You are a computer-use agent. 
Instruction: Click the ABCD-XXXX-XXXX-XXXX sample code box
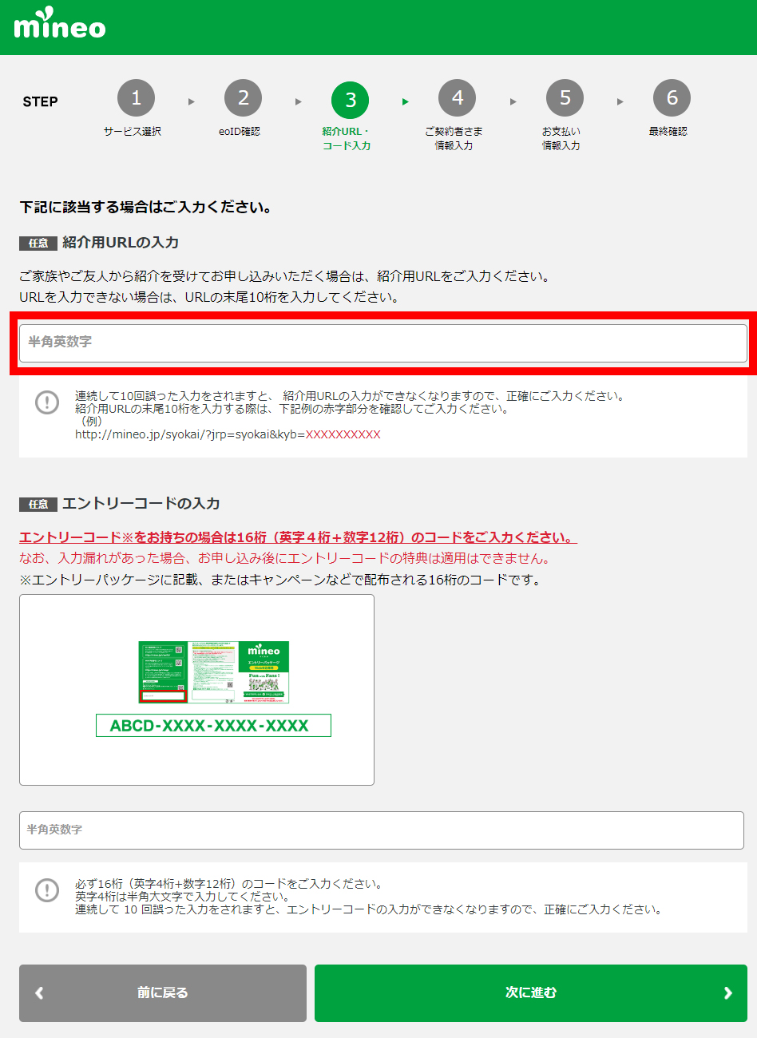tap(213, 726)
